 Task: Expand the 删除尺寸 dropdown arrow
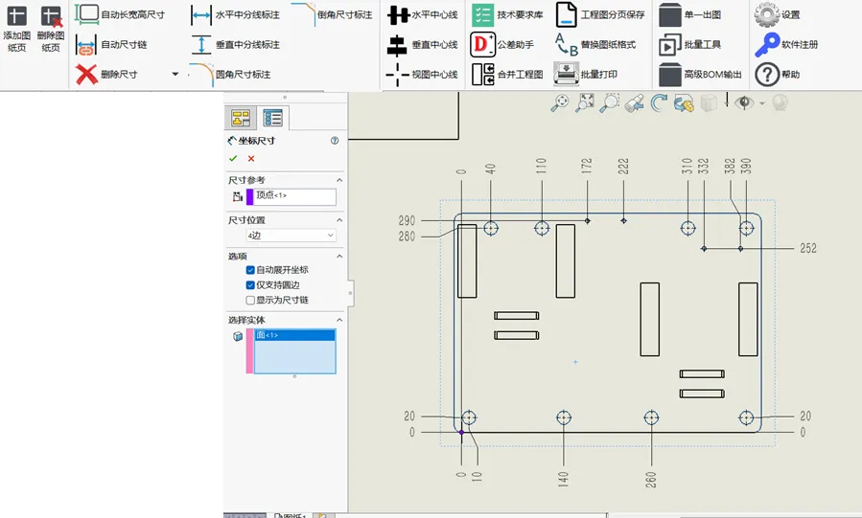point(175,74)
